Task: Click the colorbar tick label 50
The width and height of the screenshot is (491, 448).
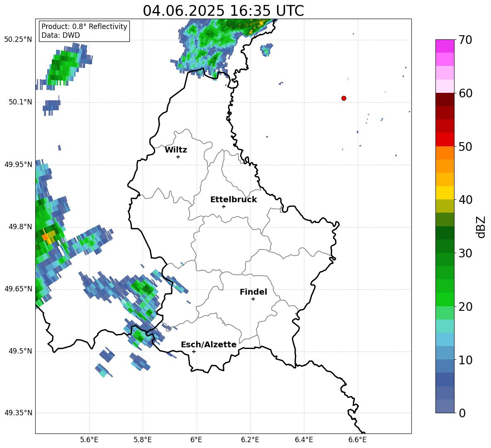Action: (465, 147)
